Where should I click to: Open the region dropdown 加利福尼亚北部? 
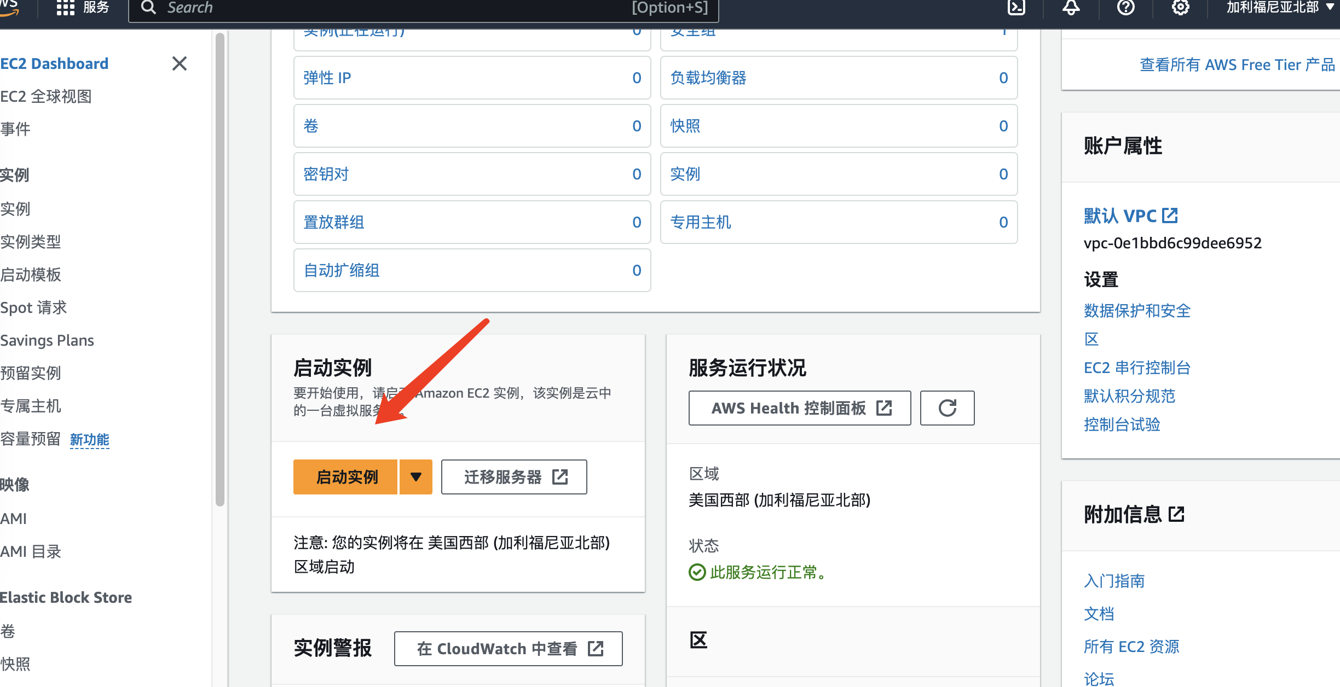[x=1280, y=8]
